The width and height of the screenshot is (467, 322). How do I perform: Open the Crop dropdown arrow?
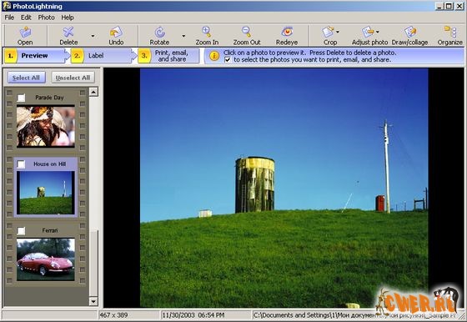pyautogui.click(x=338, y=32)
